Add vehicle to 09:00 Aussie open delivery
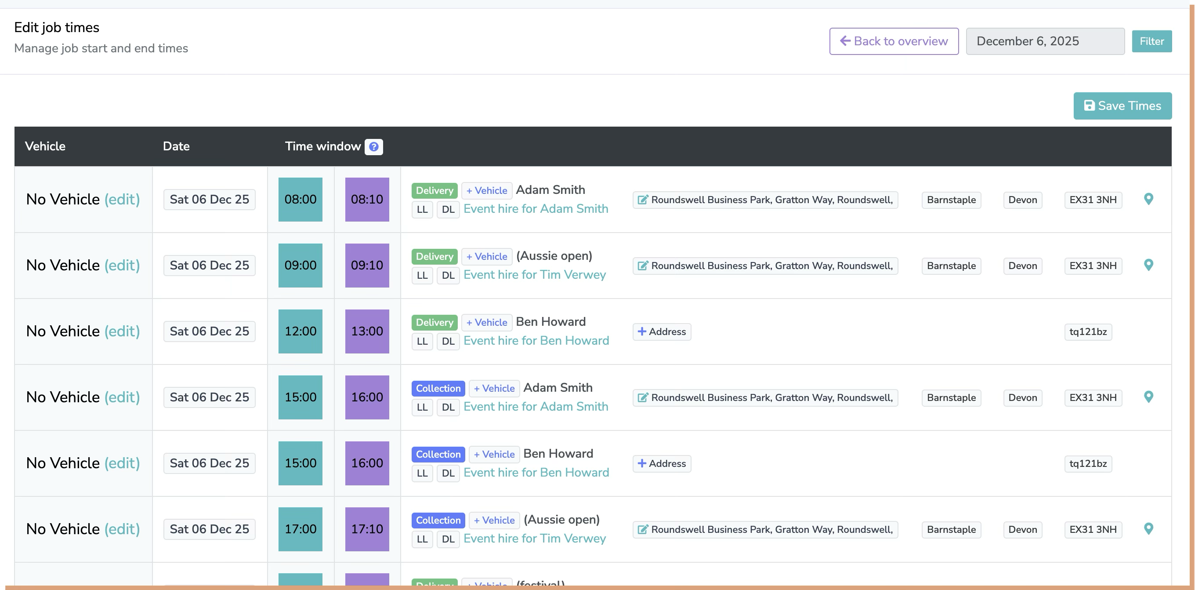 tap(487, 256)
